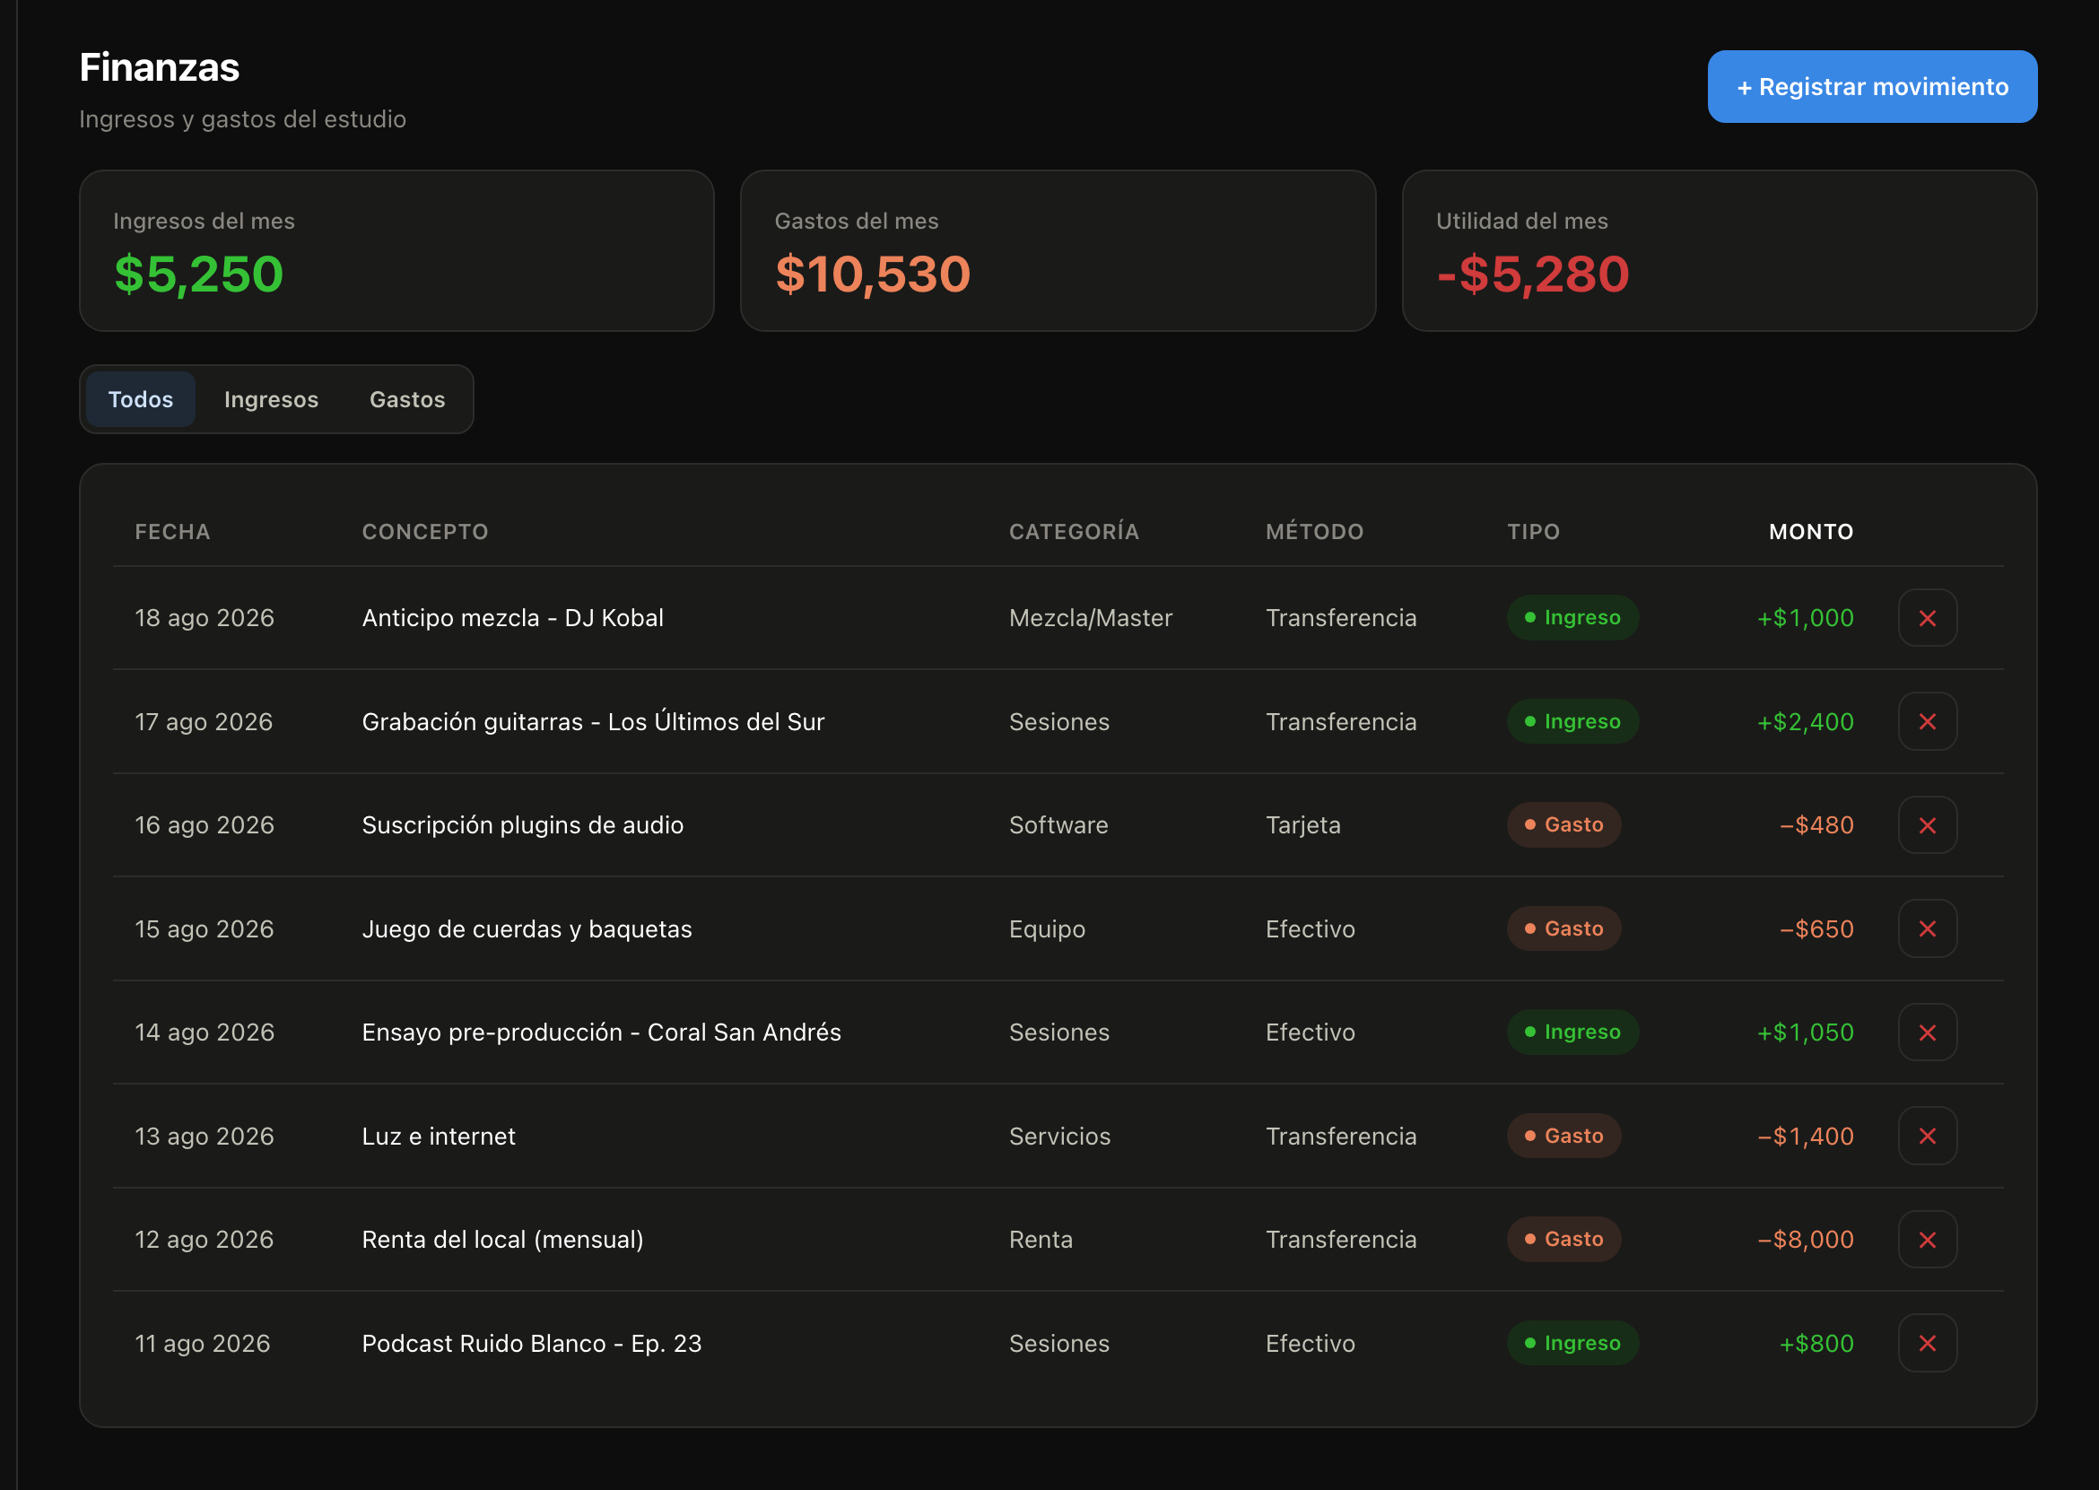Click the Ingreso badge for DJ Kobal
This screenshot has width=2099, height=1490.
click(x=1572, y=617)
